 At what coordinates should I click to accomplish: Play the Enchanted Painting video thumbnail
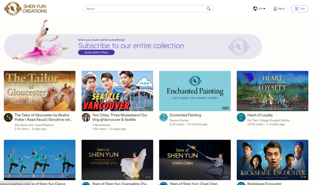(x=195, y=91)
